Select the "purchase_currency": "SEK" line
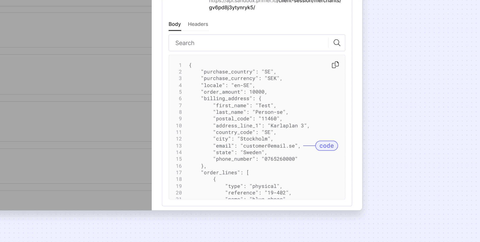 pos(242,78)
